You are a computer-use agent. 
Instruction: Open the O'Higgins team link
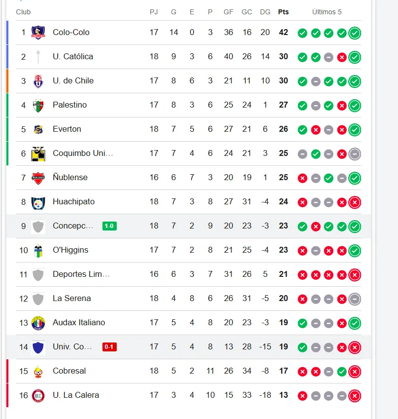tap(70, 250)
